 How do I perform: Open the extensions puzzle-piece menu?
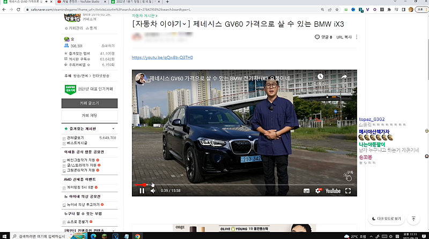[389, 10]
